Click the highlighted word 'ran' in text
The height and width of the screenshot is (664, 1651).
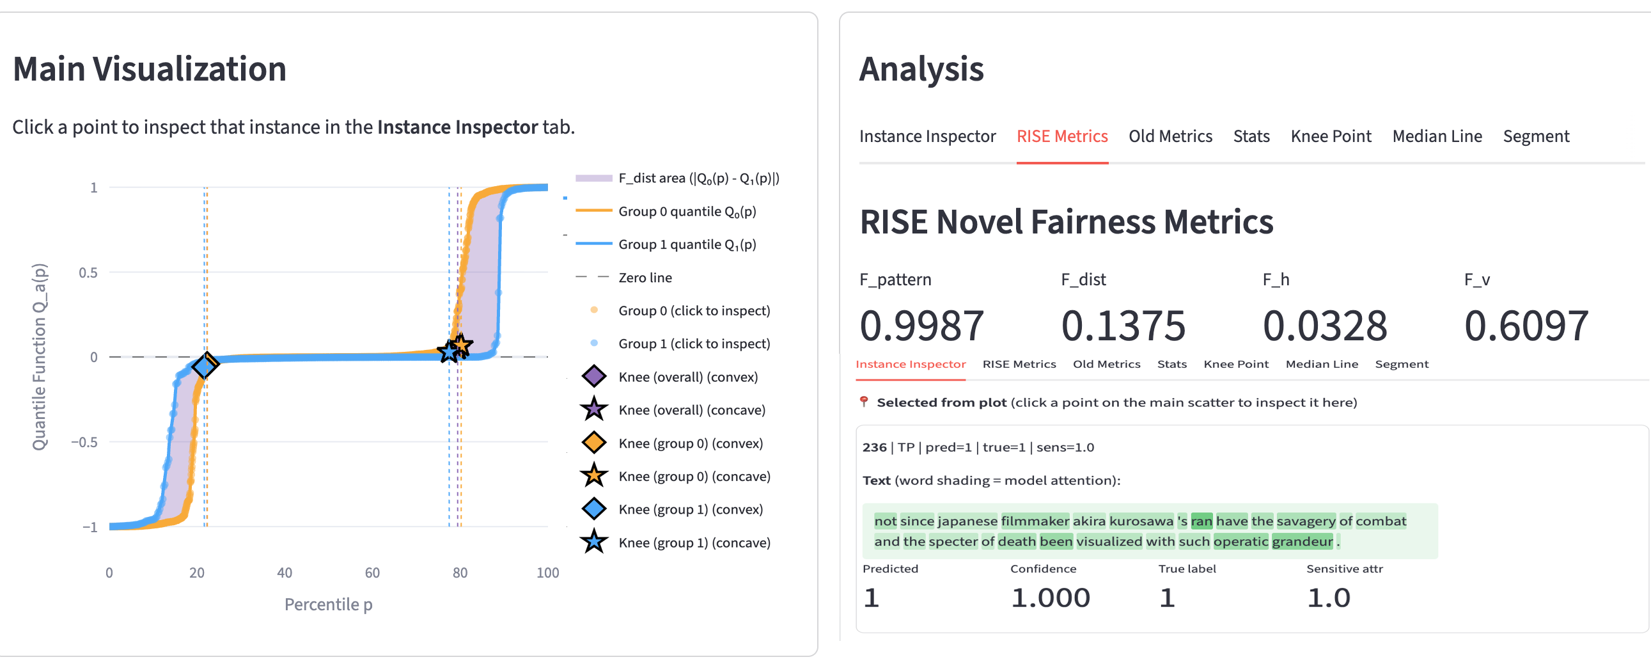pyautogui.click(x=1201, y=521)
